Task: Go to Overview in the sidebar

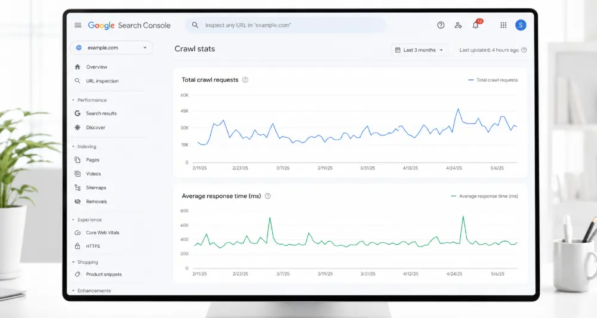Action: (97, 67)
